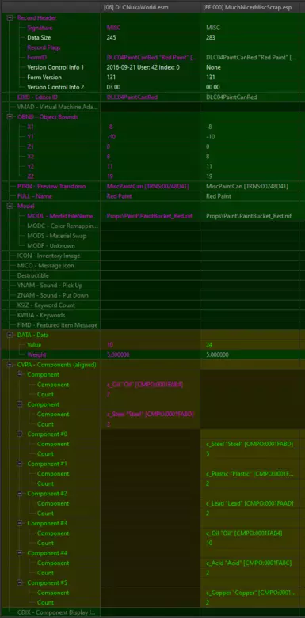
Task: Click '2016-09-21 User: 42 Index: 0' cell
Action: tap(143, 67)
